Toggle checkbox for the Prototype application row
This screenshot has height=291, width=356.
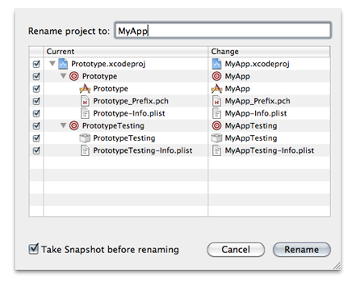[x=36, y=89]
